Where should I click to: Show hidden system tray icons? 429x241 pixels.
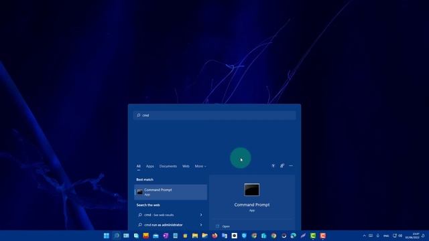(x=364, y=236)
